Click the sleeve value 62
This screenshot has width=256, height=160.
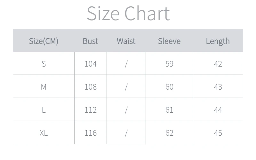click(x=169, y=133)
